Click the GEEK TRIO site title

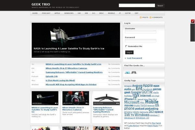[x=41, y=4]
